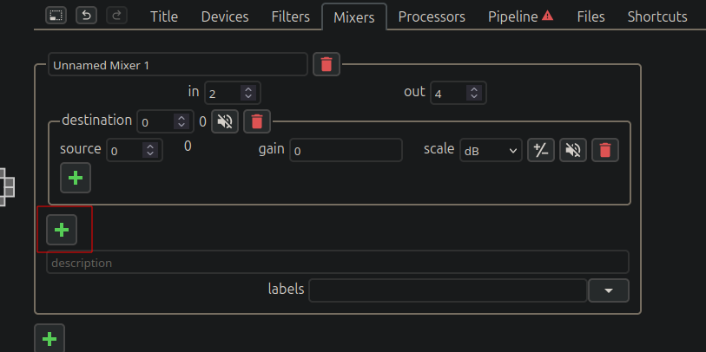
Task: Toggle mute on source 0
Action: point(573,150)
